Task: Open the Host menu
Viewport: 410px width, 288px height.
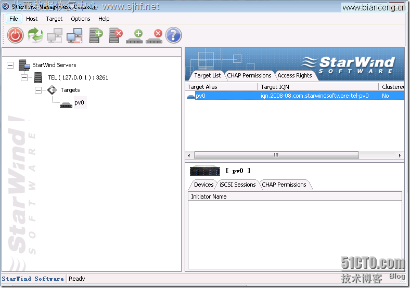Action: pos(32,19)
